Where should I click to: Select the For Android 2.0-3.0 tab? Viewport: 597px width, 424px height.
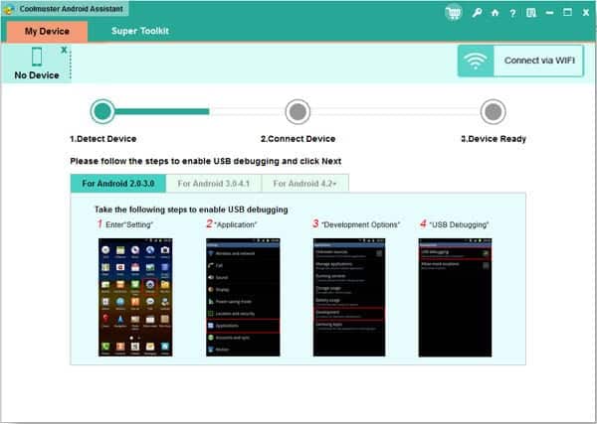(x=118, y=184)
